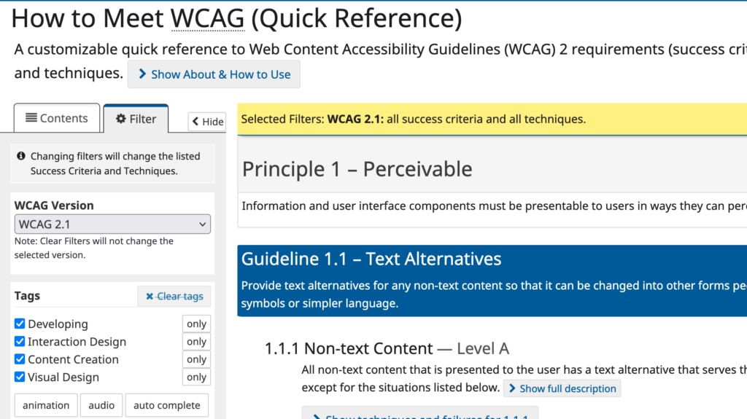The height and width of the screenshot is (419, 747).
Task: Uncheck the Interaction Design checkbox
Action: coord(20,342)
